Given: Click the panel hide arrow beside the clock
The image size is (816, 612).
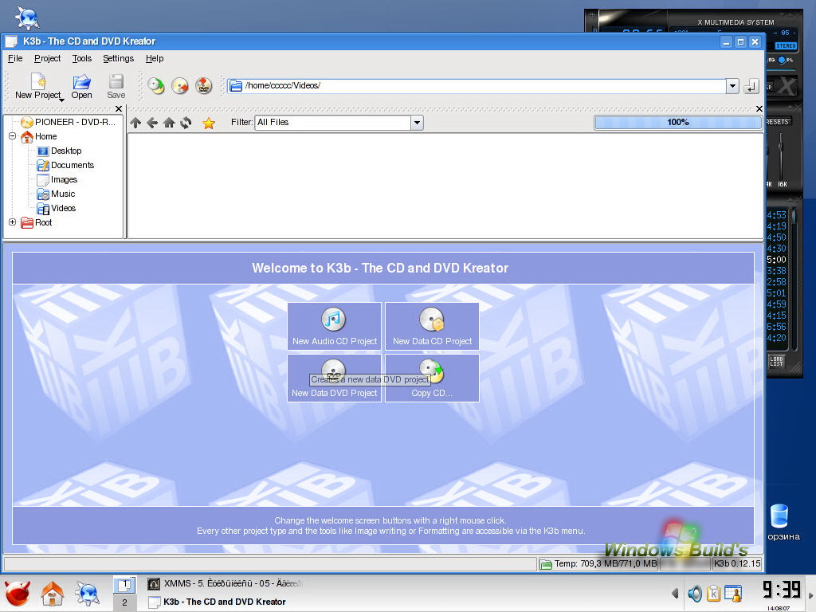Looking at the screenshot, I should pyautogui.click(x=810, y=595).
